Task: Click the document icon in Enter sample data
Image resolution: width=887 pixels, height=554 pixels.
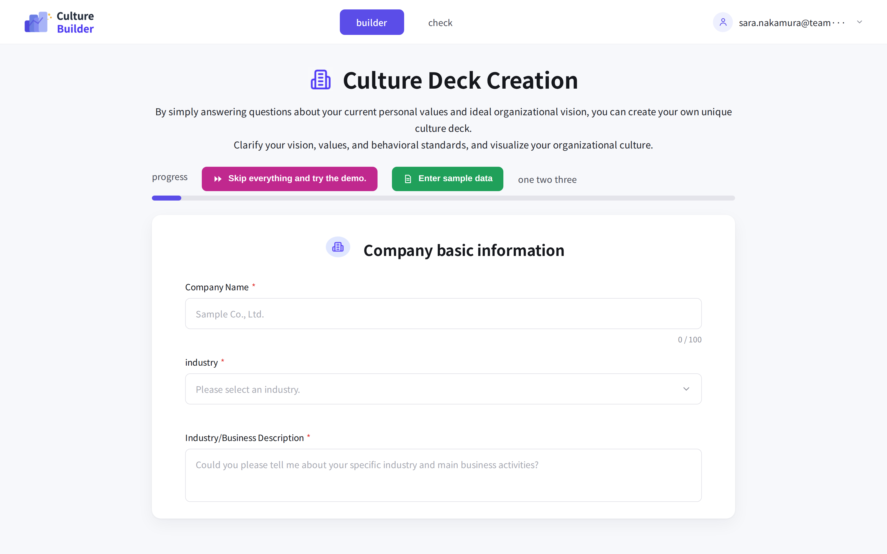Action: tap(407, 179)
